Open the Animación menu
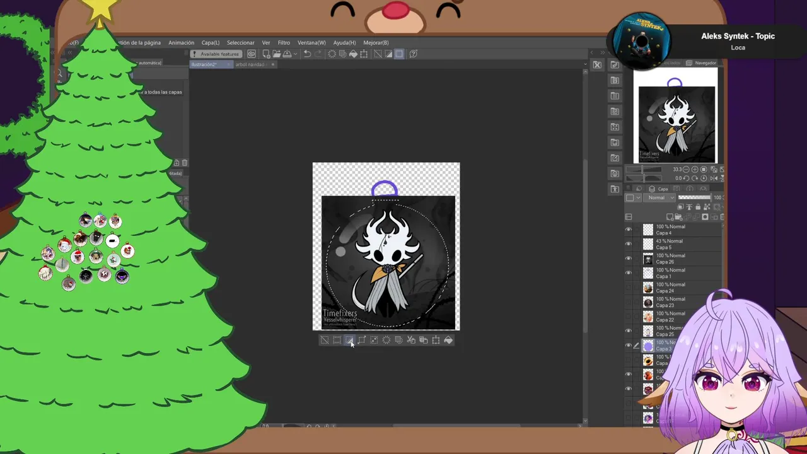The image size is (807, 454). (x=181, y=43)
